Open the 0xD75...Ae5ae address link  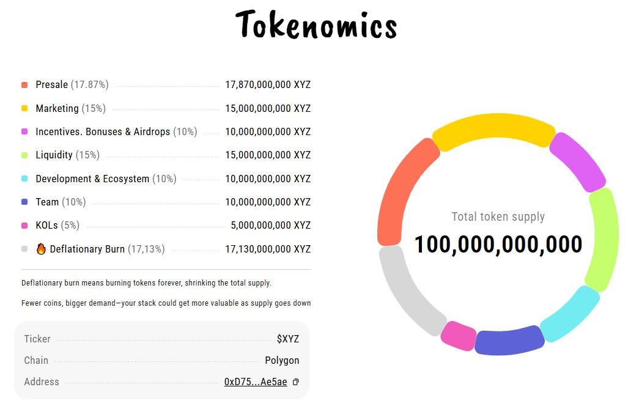[256, 382]
